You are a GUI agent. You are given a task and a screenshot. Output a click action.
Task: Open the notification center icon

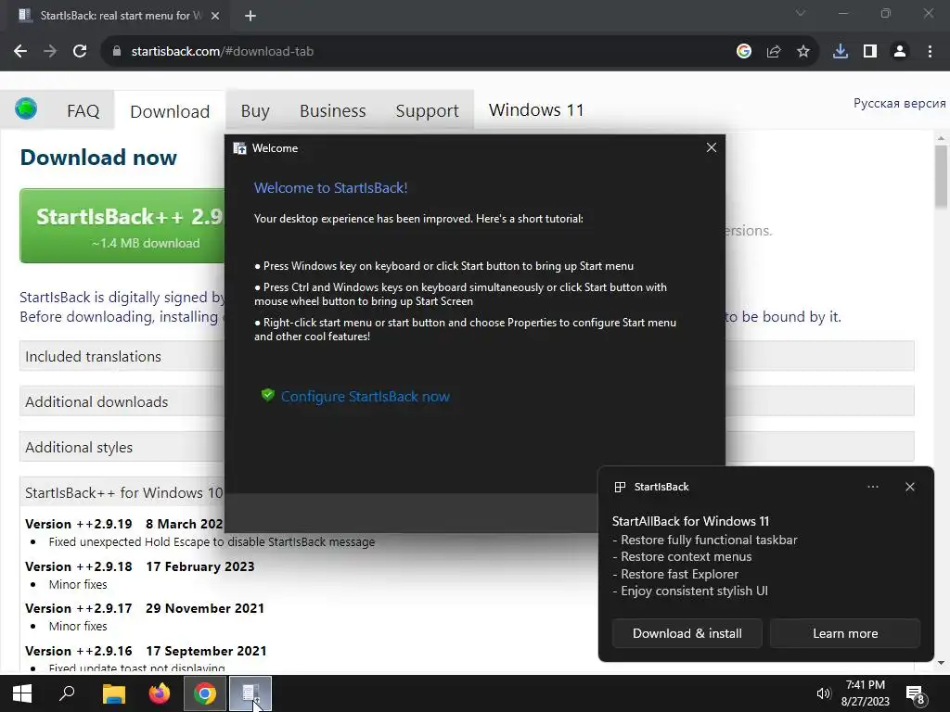916,694
